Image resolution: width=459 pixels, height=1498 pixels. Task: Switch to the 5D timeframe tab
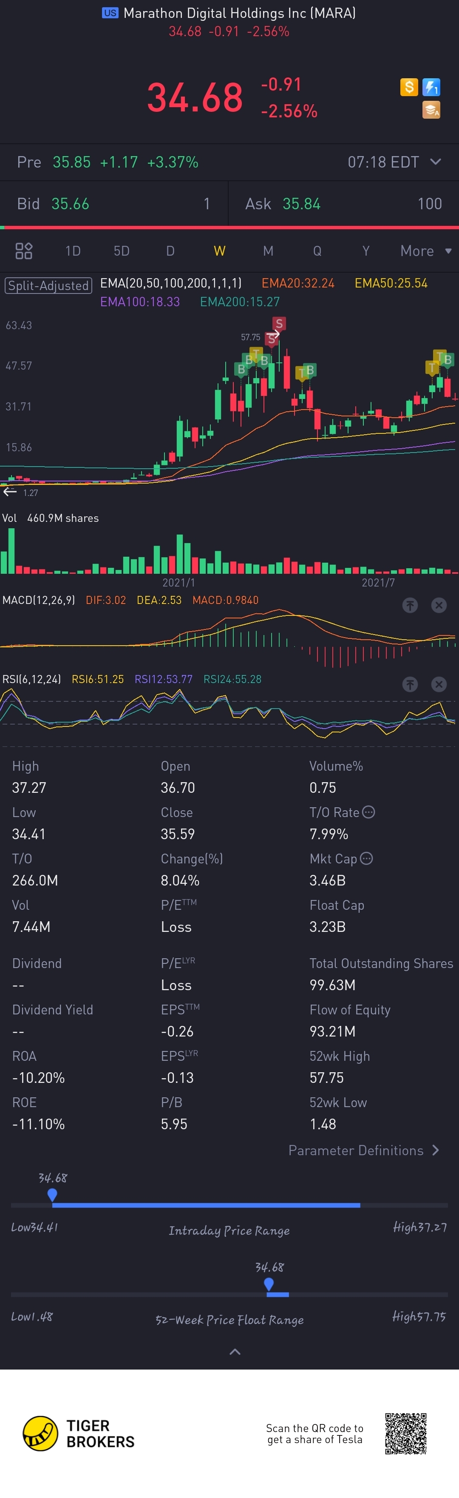(122, 251)
